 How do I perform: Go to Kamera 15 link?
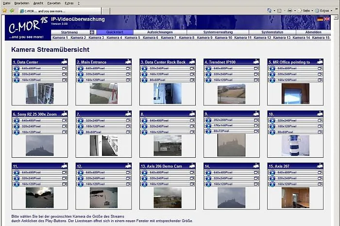point(321,38)
